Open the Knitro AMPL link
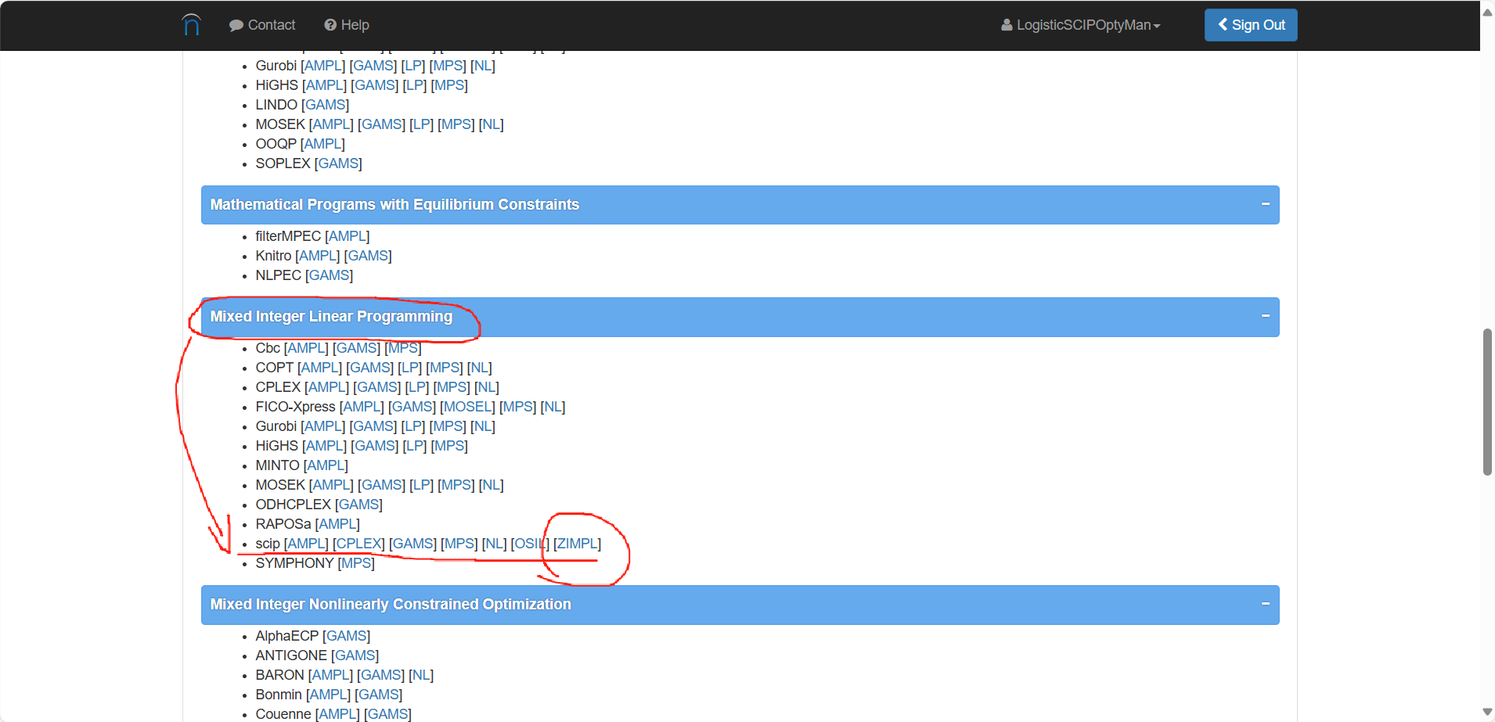This screenshot has height=722, width=1495. (x=318, y=256)
